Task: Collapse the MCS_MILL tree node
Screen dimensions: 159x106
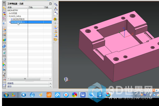Action: tap(8, 16)
